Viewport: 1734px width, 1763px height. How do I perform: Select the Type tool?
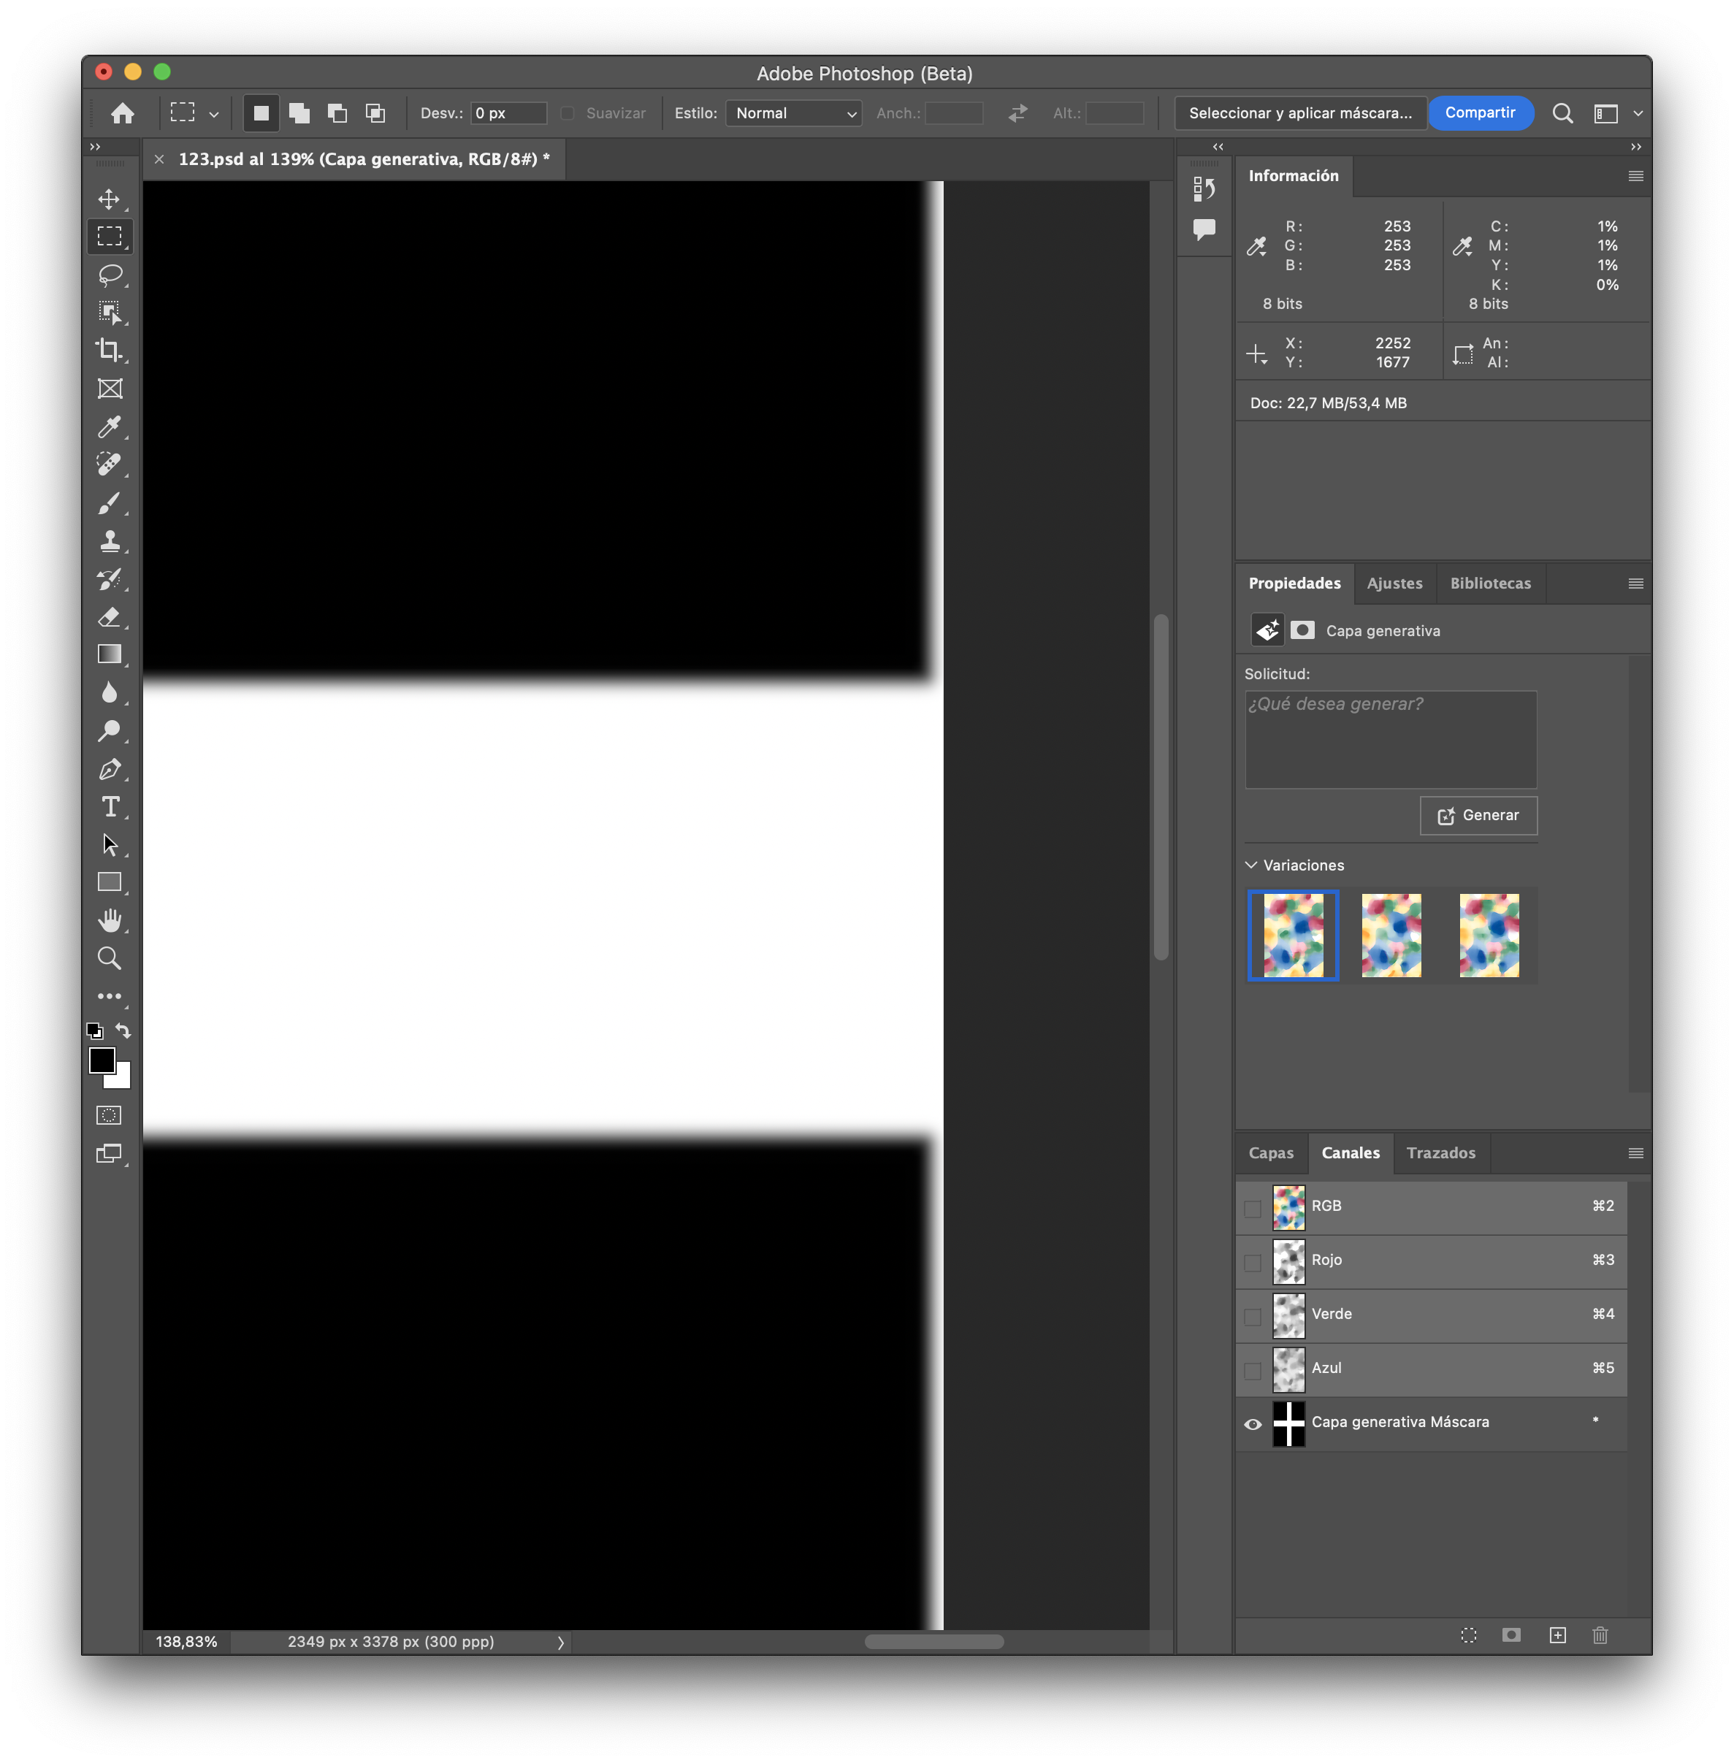point(110,806)
